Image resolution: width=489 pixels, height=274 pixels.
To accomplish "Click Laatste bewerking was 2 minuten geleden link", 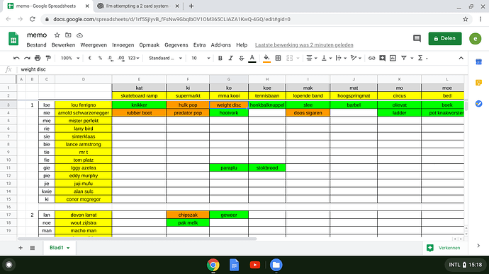I will point(304,45).
